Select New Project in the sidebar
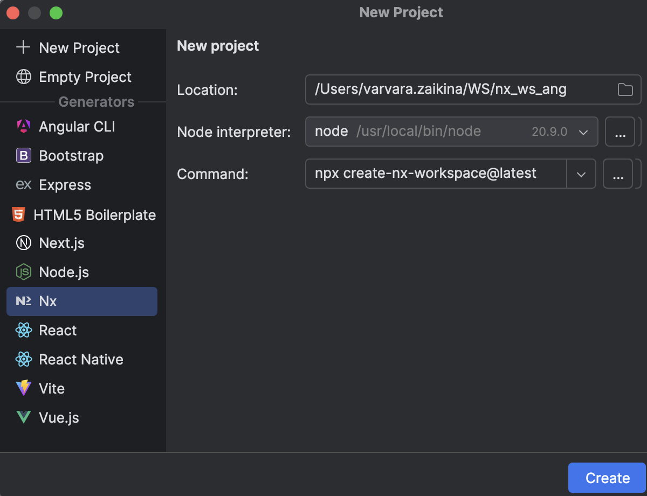Viewport: 647px width, 496px height. (x=79, y=47)
